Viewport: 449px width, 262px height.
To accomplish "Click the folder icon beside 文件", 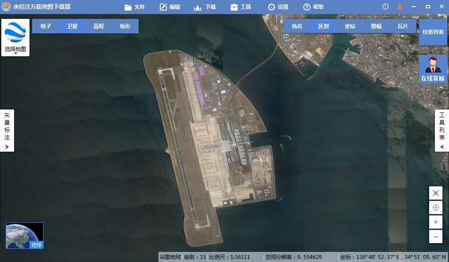I will coord(128,7).
